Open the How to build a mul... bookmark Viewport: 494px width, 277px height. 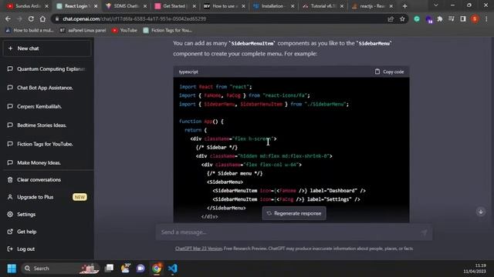[x=29, y=30]
